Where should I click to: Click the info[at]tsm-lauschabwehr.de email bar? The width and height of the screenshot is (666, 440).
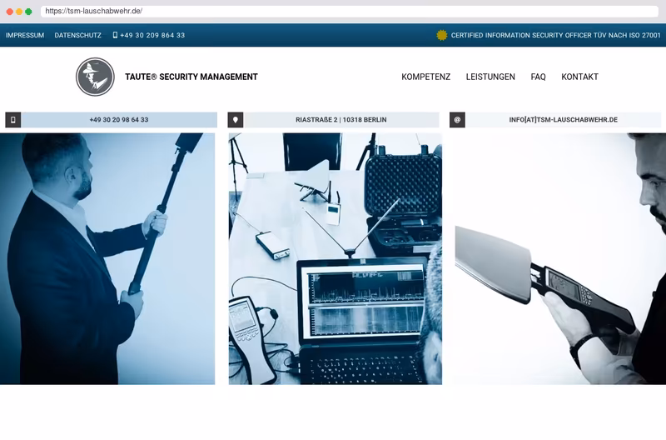pos(564,120)
